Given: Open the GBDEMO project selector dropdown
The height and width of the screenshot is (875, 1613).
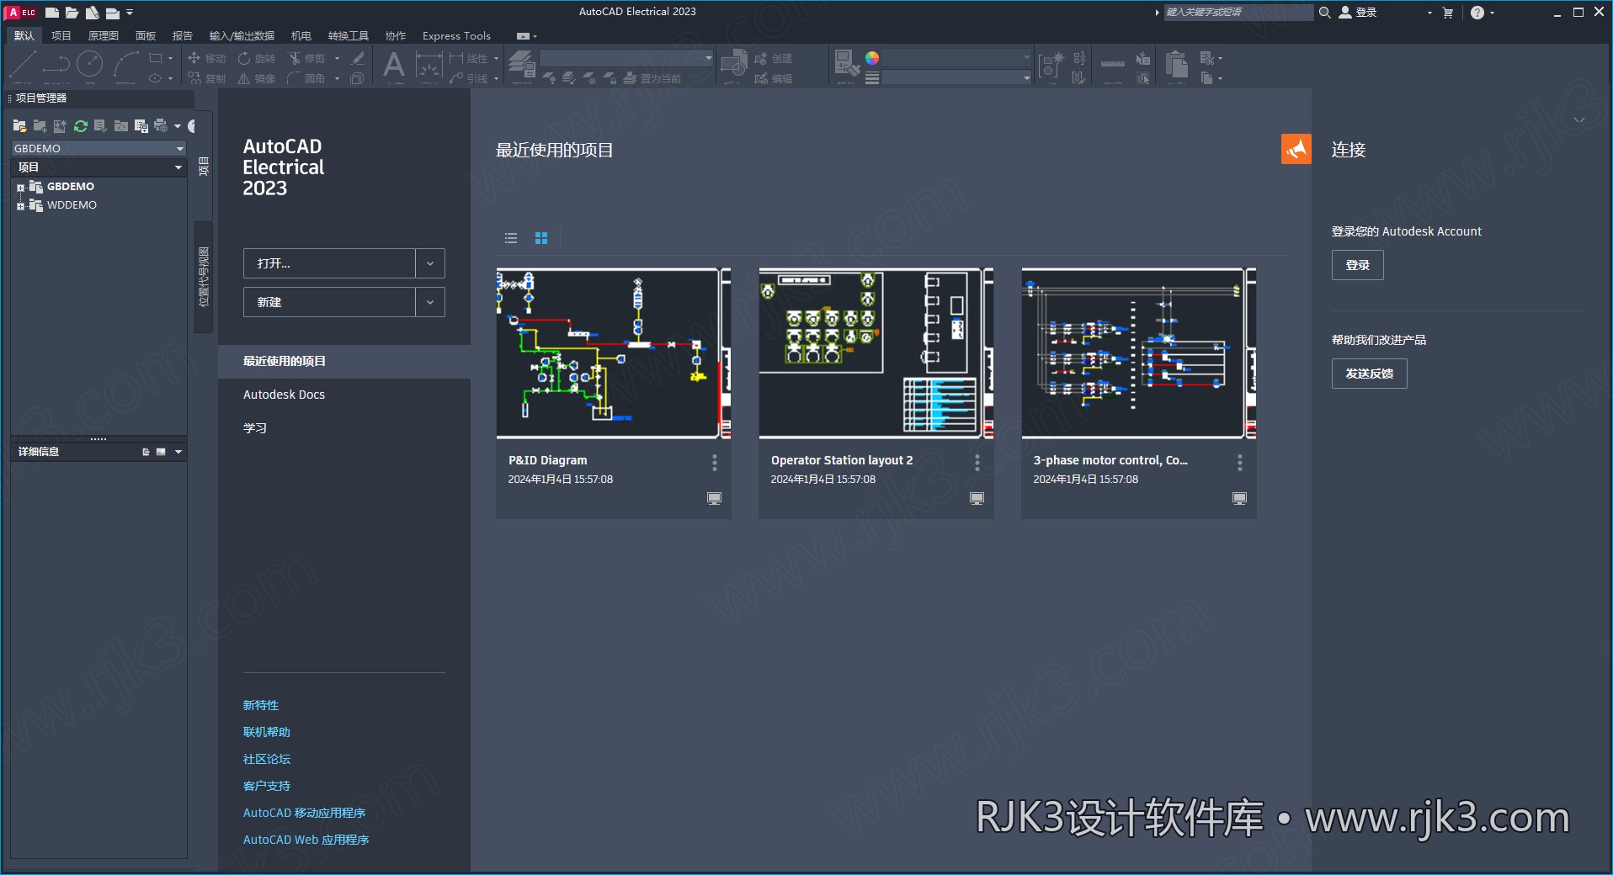Looking at the screenshot, I should [179, 149].
